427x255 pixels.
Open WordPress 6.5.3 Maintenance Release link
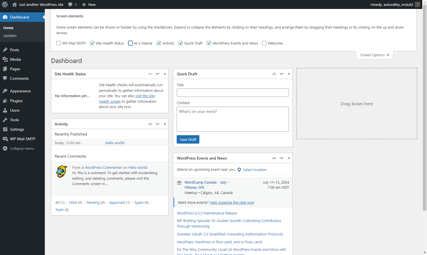coord(207,213)
